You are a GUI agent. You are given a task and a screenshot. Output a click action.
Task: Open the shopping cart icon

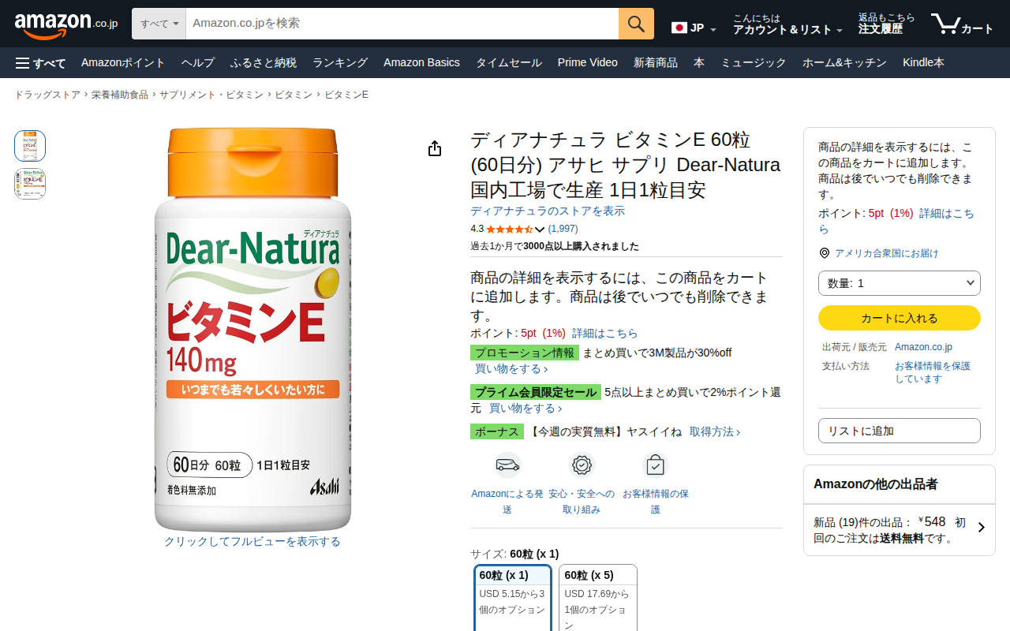coord(962,24)
